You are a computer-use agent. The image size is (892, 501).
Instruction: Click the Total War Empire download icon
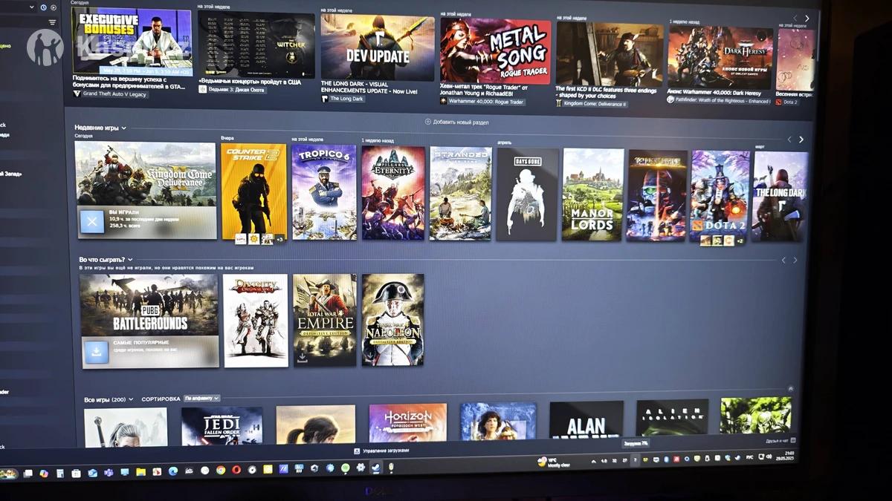coord(302,358)
